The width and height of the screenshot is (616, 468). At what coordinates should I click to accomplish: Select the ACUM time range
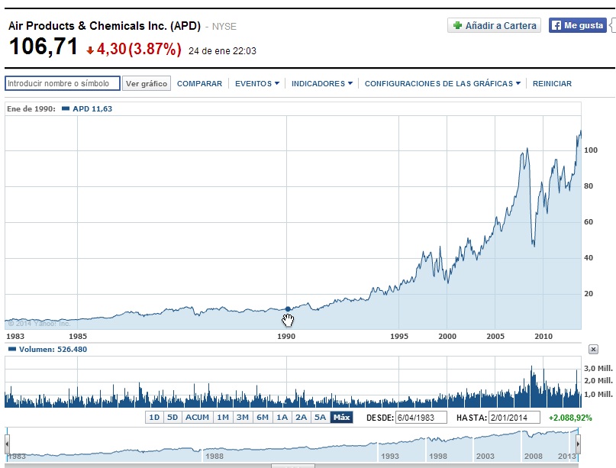(197, 418)
